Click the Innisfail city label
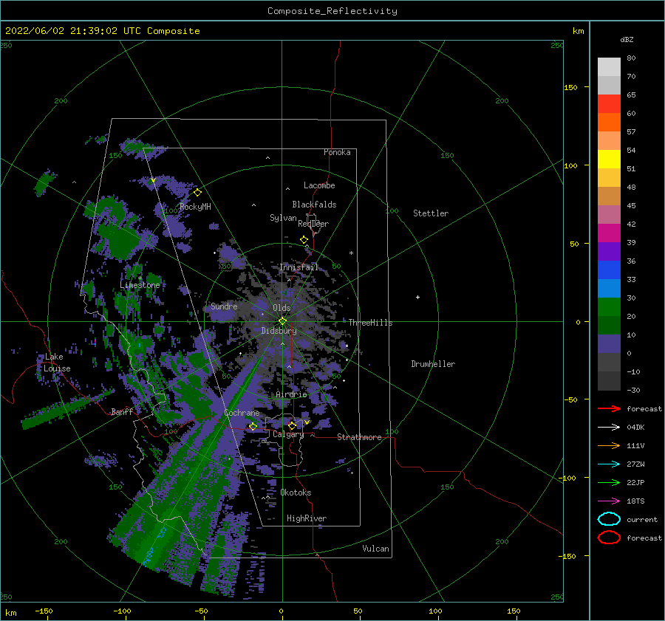Screen dimensions: 665x621 click(299, 267)
